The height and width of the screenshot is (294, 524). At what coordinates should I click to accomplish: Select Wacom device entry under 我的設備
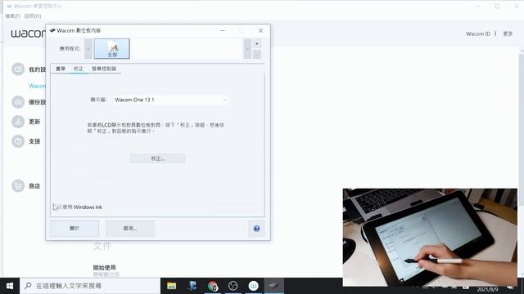coord(37,86)
